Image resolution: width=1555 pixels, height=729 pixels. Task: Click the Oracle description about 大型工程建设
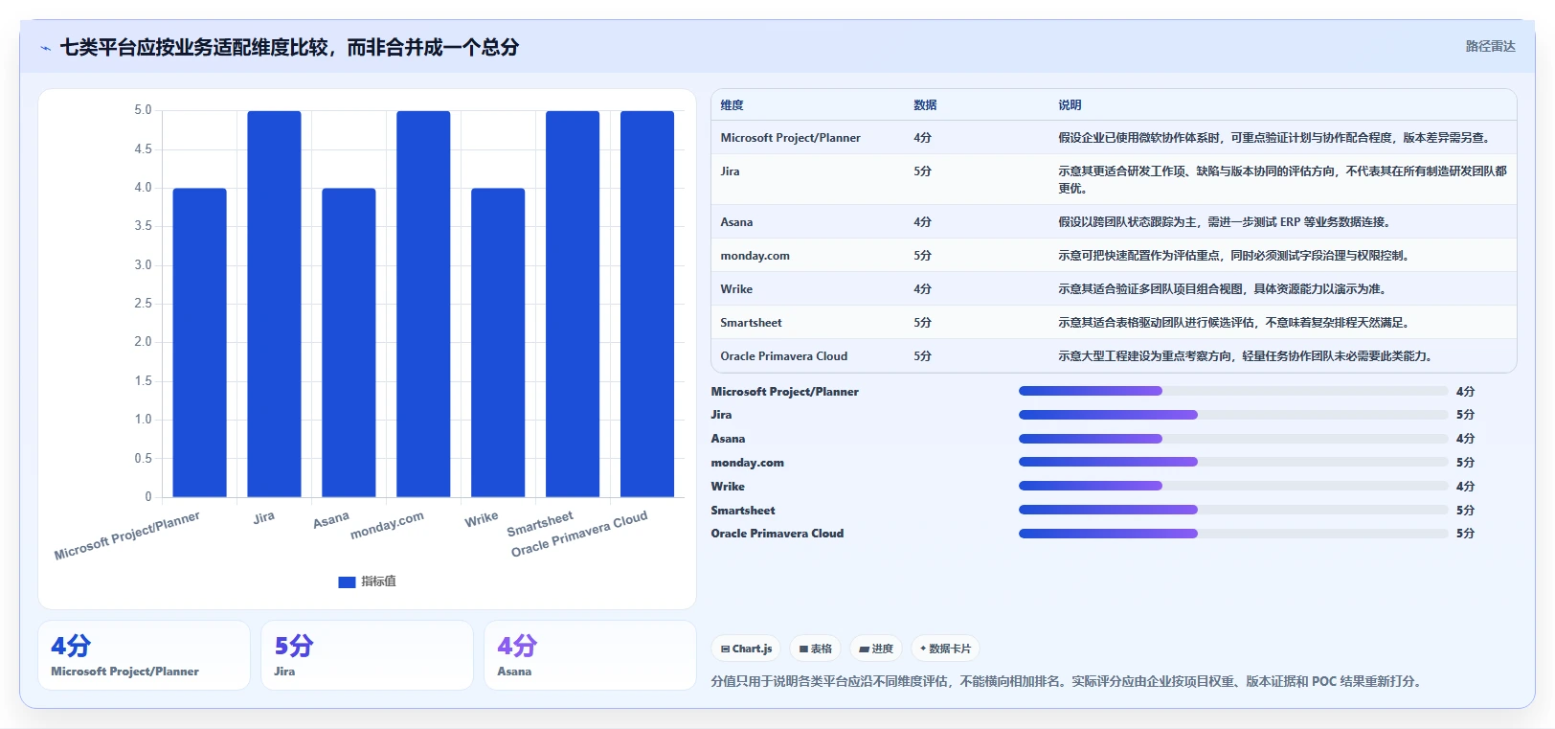click(1245, 356)
